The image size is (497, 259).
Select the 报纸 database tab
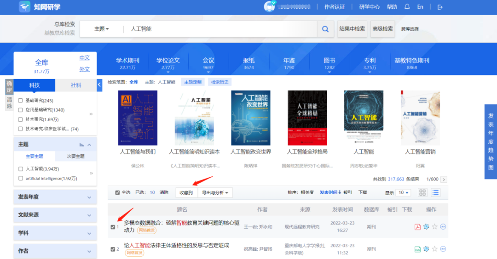(x=249, y=63)
